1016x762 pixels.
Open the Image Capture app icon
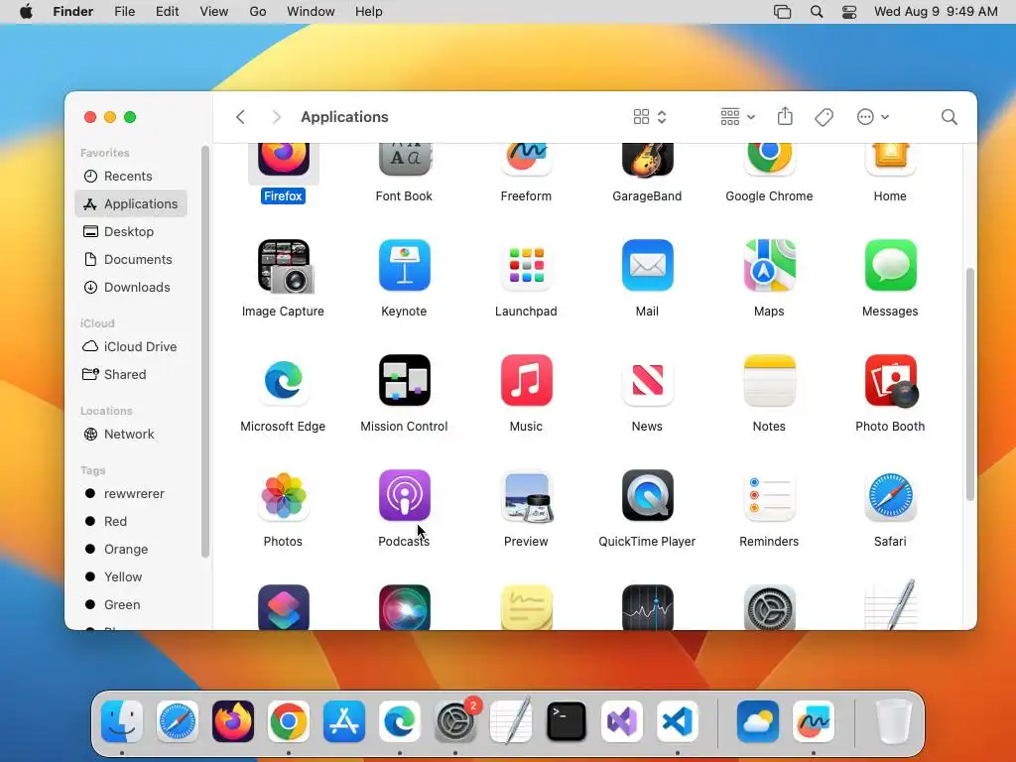pyautogui.click(x=283, y=266)
